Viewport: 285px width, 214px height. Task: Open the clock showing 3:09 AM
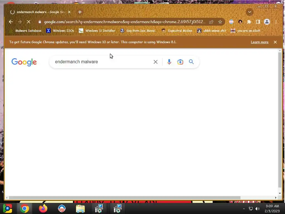(x=272, y=208)
